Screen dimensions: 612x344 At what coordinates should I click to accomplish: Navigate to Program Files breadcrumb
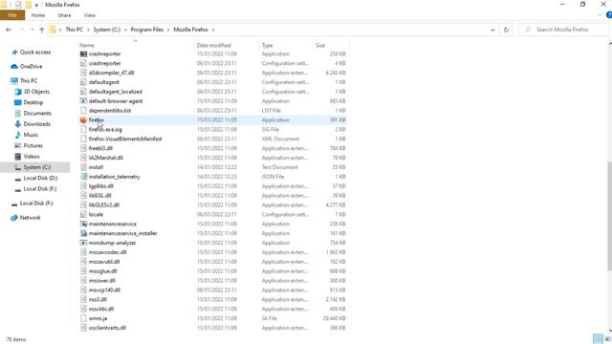pyautogui.click(x=146, y=30)
